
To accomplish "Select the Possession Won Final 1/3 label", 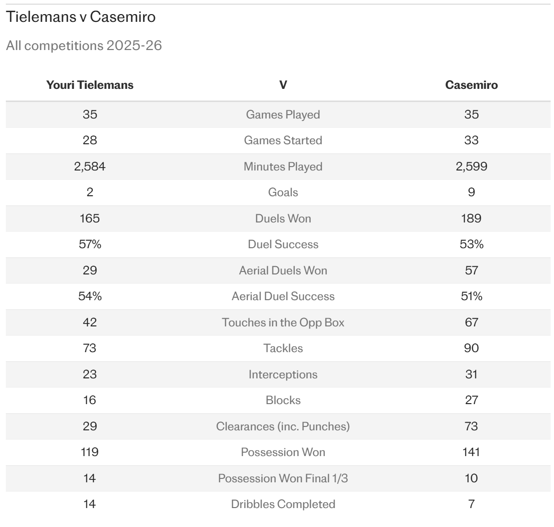I will (283, 478).
